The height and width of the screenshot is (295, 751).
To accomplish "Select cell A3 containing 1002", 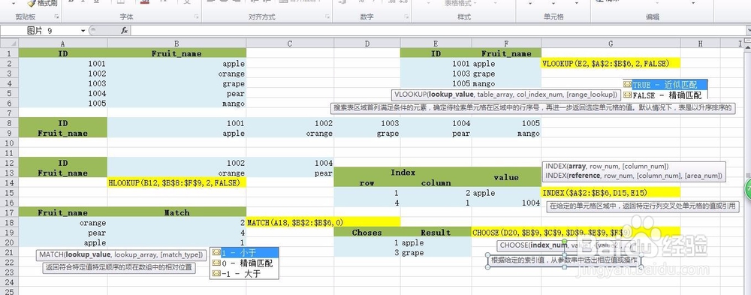I will pos(63,74).
